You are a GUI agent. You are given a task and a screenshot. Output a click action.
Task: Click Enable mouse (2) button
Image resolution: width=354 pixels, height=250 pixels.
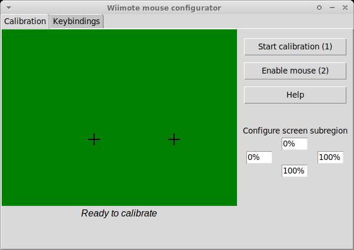point(295,71)
